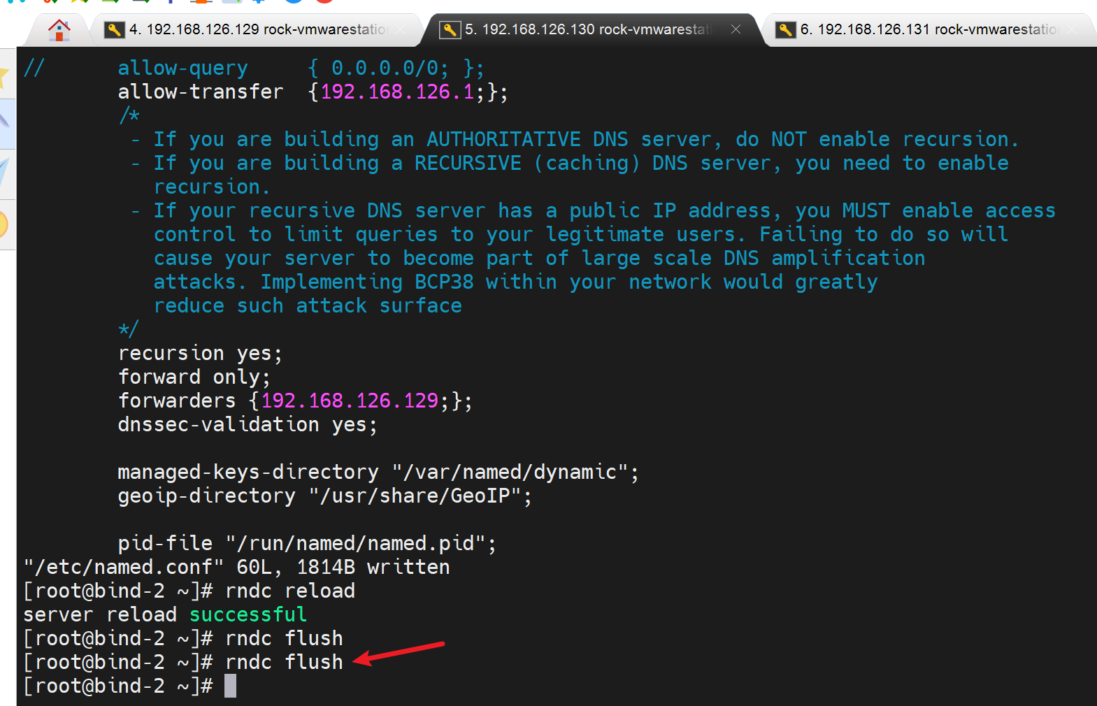This screenshot has width=1097, height=706.
Task: Click the forwarders IP 192.168.126.129
Action: coord(350,401)
